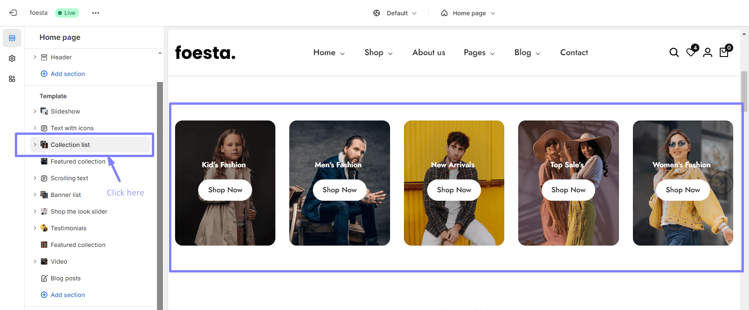The width and height of the screenshot is (749, 310).
Task: Expand the Header section chevron
Action: (x=35, y=57)
